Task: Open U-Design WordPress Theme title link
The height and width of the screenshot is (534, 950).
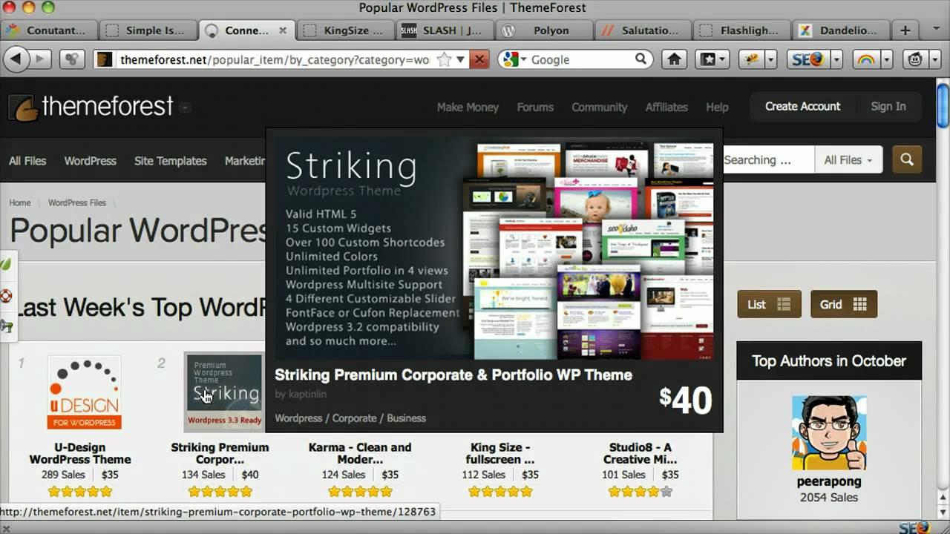Action: 80,453
